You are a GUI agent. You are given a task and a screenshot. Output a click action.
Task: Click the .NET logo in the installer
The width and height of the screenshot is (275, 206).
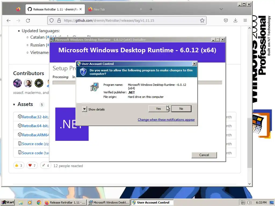[x=72, y=124]
